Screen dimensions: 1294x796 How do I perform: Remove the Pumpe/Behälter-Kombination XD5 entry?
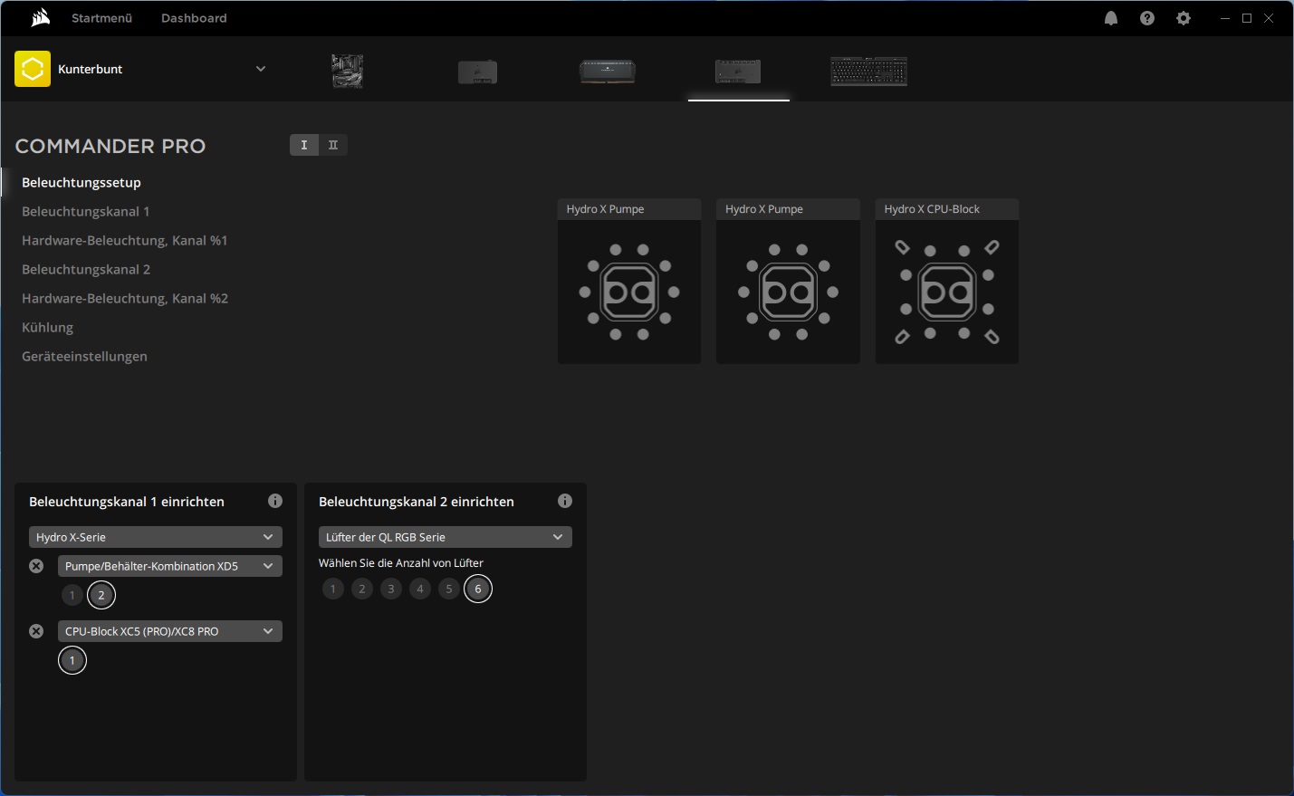pyautogui.click(x=36, y=566)
